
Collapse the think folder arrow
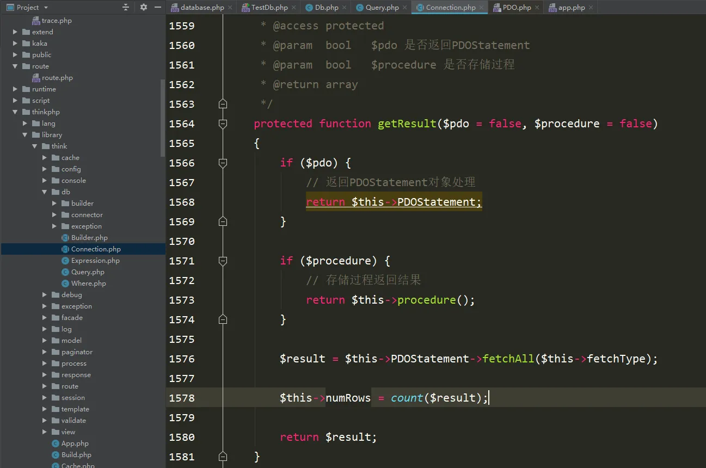35,146
